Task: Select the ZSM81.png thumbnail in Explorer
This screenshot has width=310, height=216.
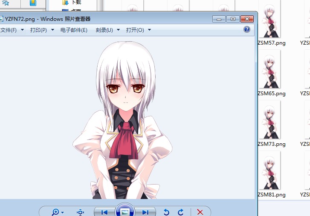Action: pos(269,171)
